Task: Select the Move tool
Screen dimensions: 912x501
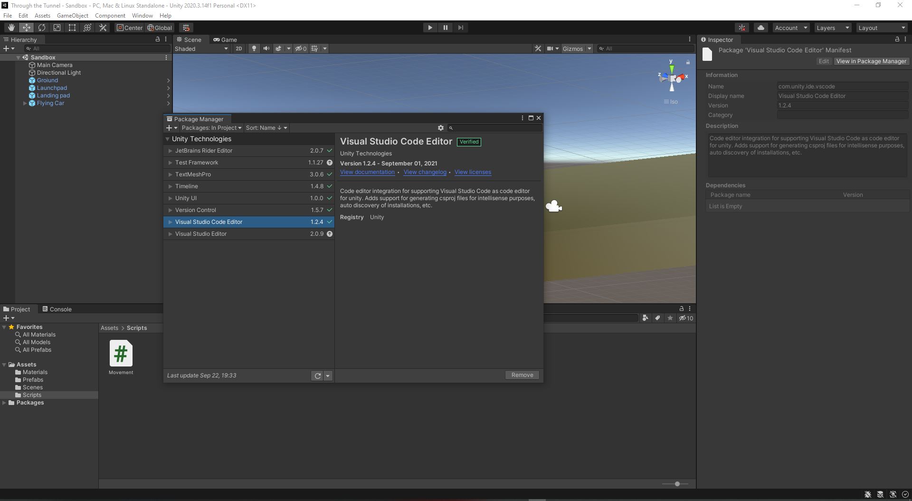Action: 26,28
